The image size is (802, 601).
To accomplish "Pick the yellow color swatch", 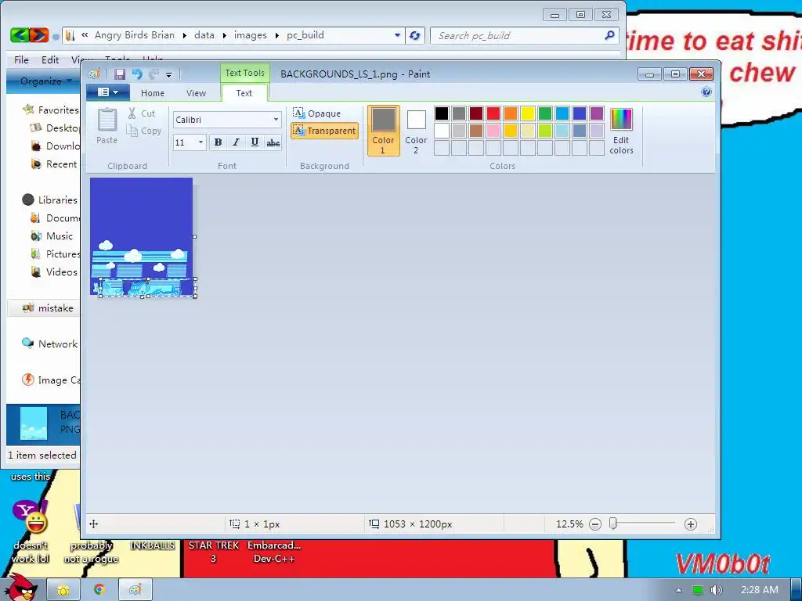I will pyautogui.click(x=527, y=113).
